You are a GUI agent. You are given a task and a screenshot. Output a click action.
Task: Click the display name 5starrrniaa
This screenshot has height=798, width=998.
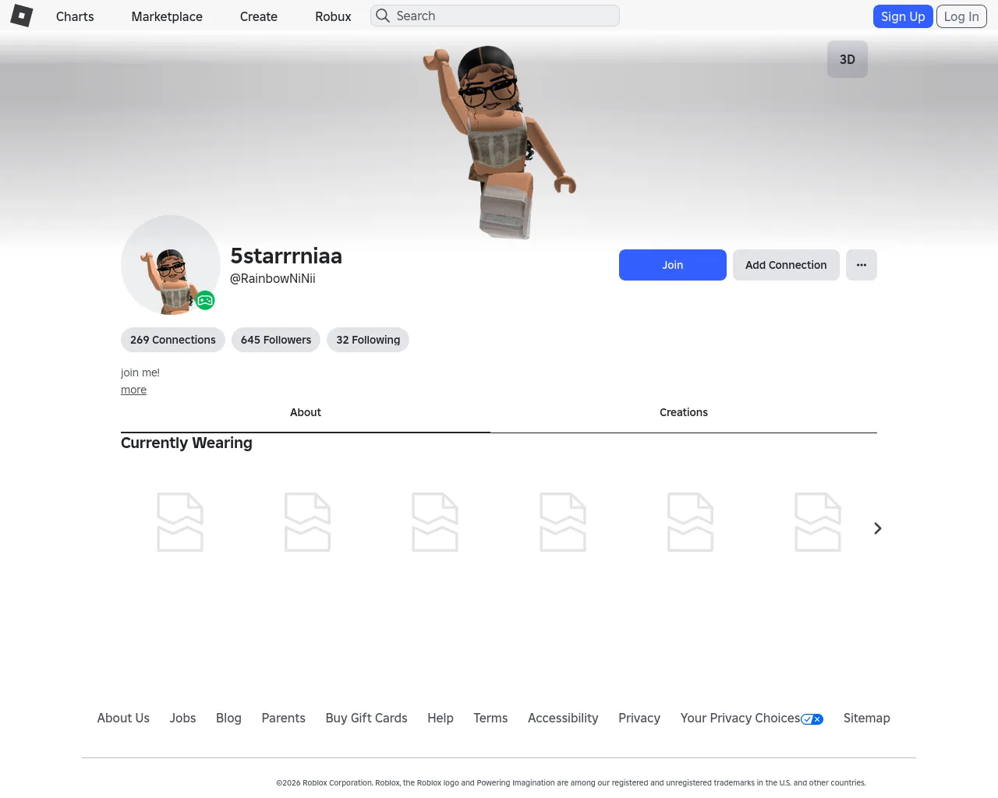click(x=286, y=256)
